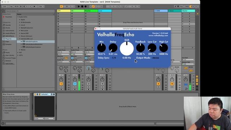
Task: Click the Mix knob in ValhallaFreqEcho
Action: tap(101, 48)
